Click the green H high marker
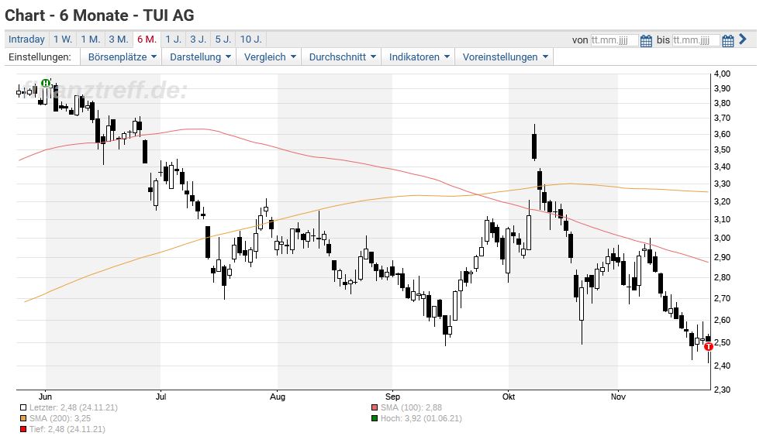 pyautogui.click(x=46, y=83)
